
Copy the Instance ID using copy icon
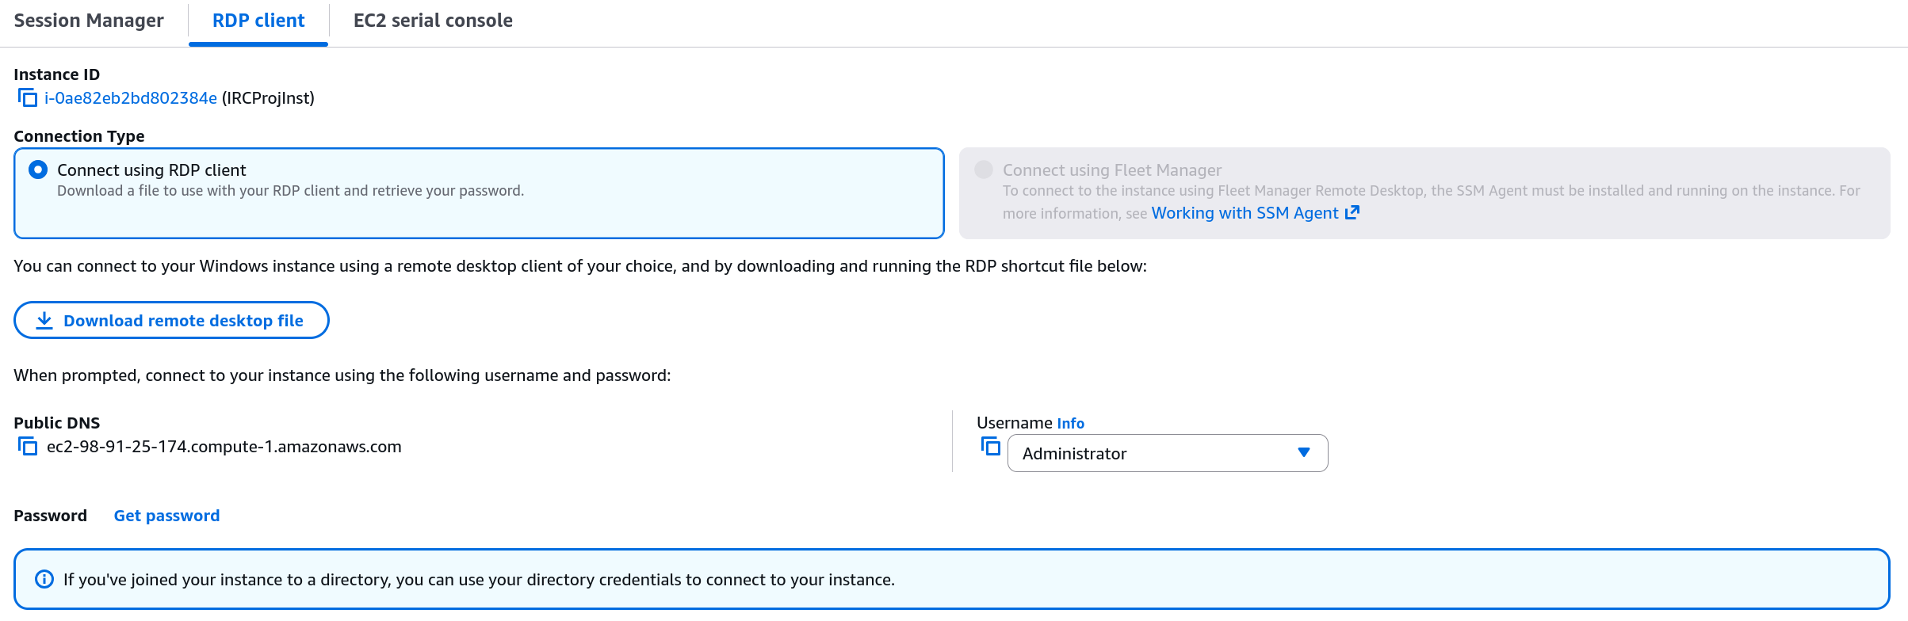28,98
